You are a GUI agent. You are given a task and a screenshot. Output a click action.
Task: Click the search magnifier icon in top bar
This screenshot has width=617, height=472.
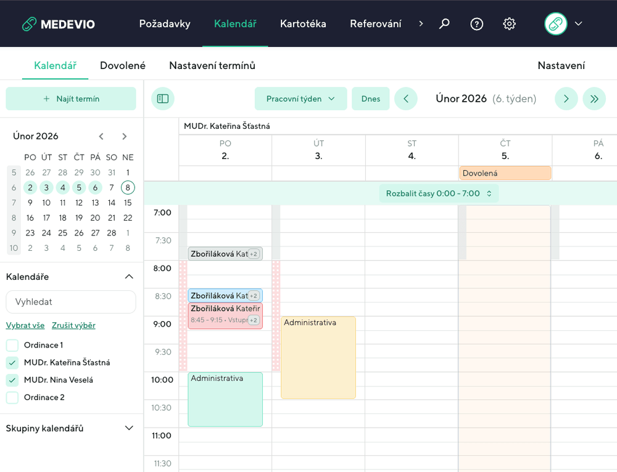point(444,24)
